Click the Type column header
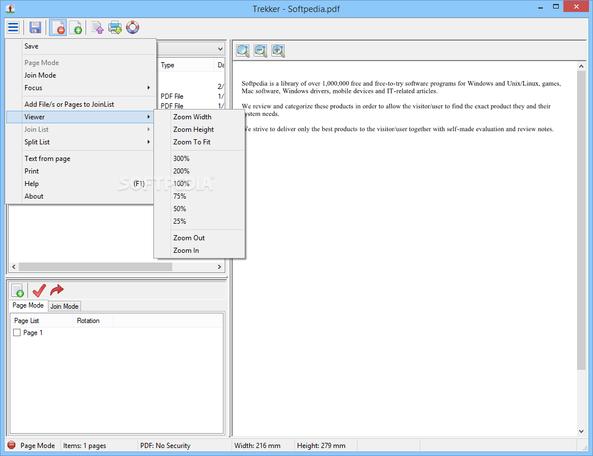593x456 pixels. click(186, 64)
